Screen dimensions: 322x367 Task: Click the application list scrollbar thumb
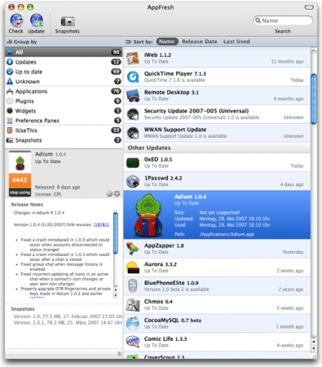[314, 99]
